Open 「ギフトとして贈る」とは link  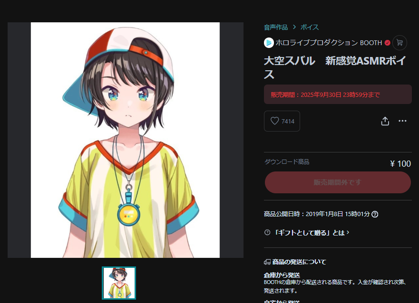click(x=310, y=233)
